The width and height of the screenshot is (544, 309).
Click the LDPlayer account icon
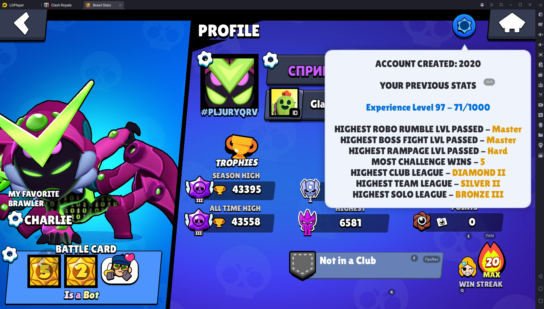point(482,5)
